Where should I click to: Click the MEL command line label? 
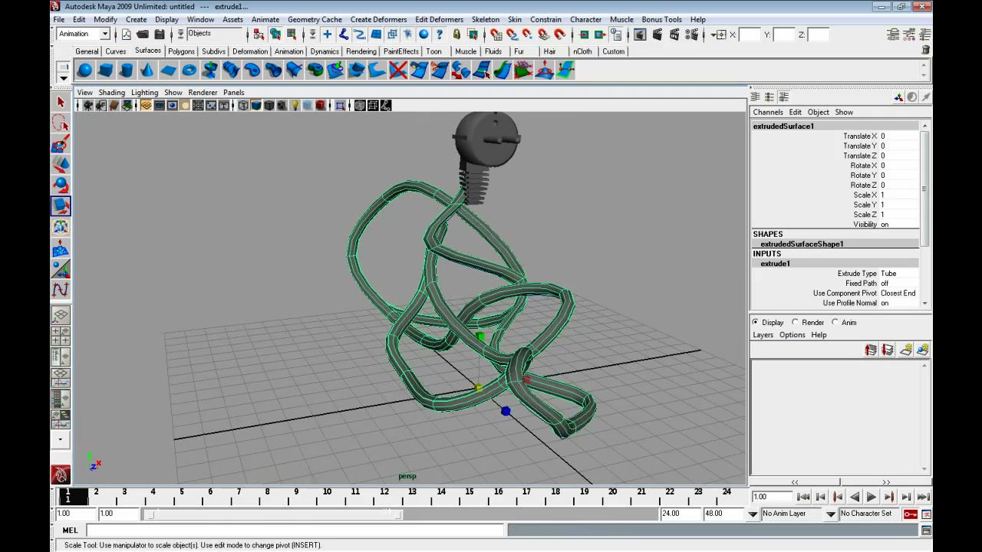coord(70,531)
